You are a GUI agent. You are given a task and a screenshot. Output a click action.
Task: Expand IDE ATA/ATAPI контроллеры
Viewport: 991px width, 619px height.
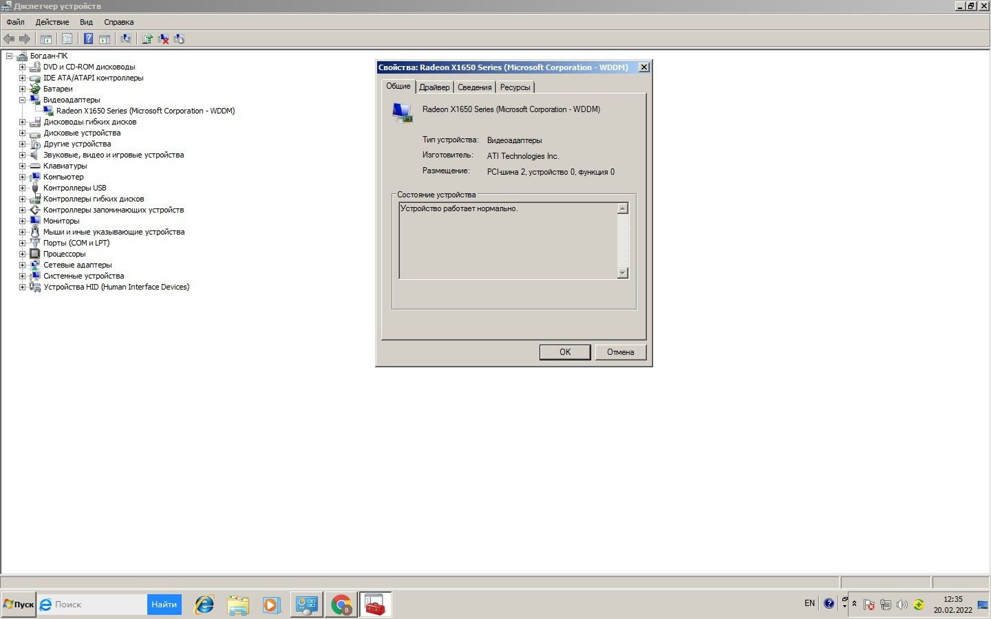[22, 78]
